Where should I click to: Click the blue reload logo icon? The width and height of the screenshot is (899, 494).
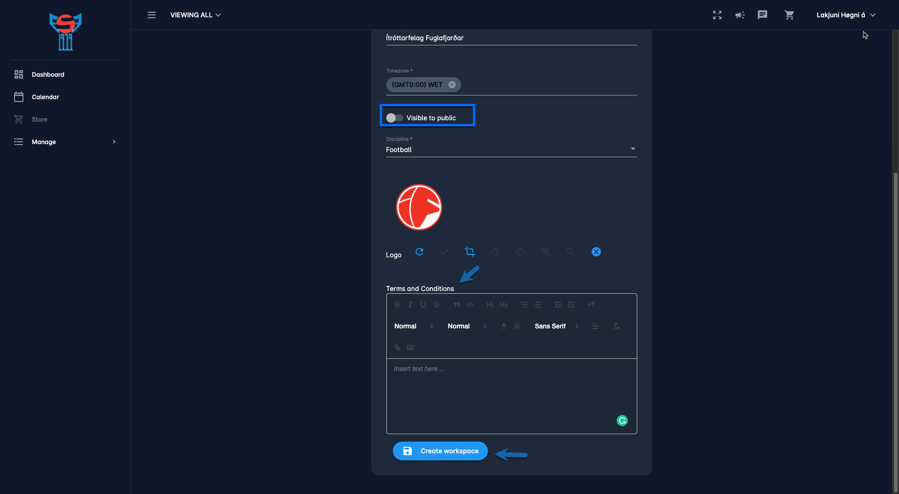click(420, 252)
